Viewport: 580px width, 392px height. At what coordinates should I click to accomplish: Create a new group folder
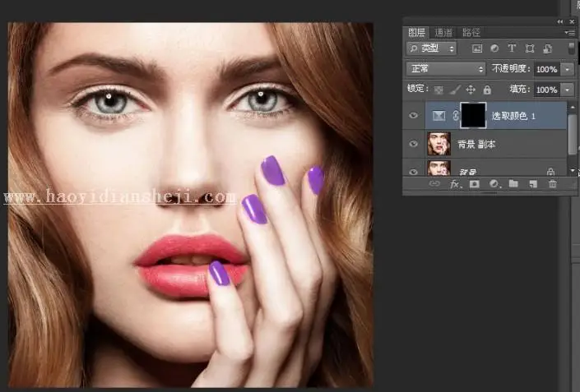513,183
